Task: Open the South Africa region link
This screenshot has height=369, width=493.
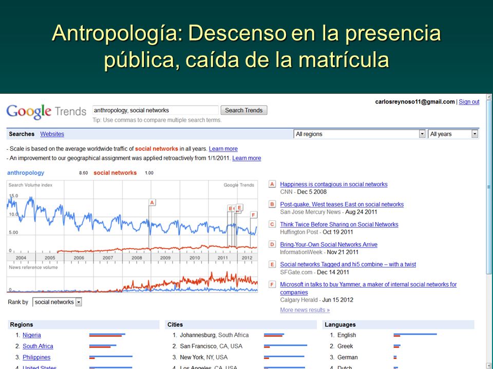Action: pyautogui.click(x=37, y=346)
